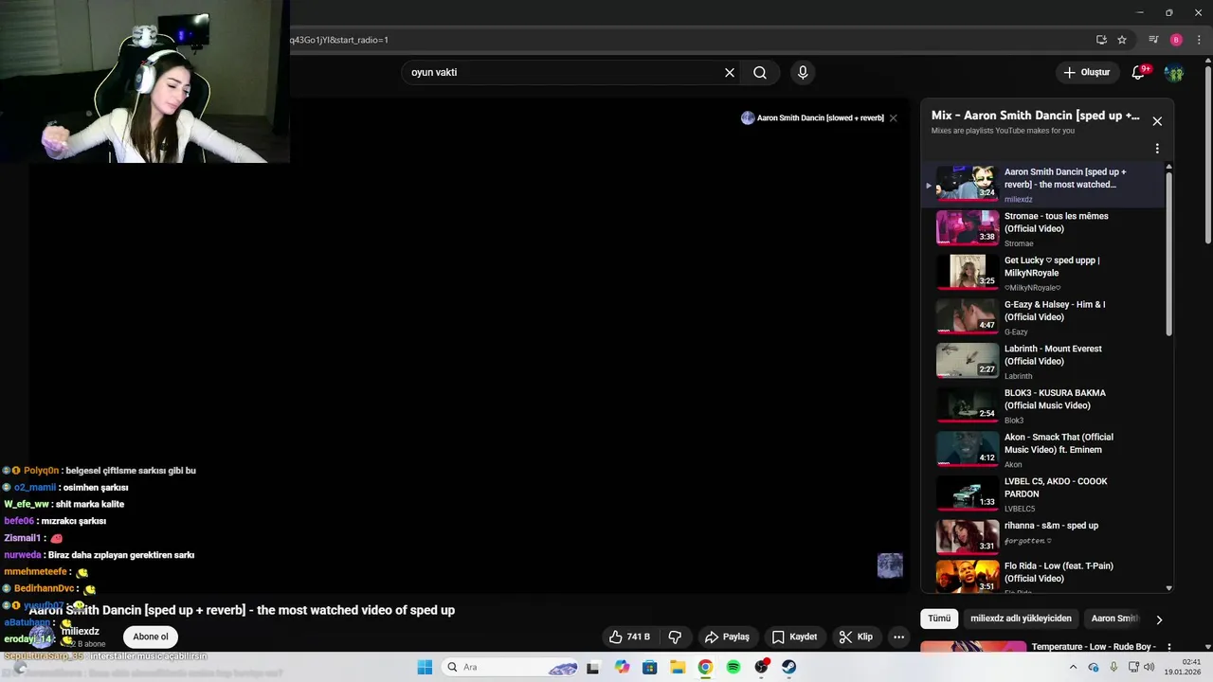Open OBS Studio from taskbar
The height and width of the screenshot is (682, 1213).
(x=761, y=667)
